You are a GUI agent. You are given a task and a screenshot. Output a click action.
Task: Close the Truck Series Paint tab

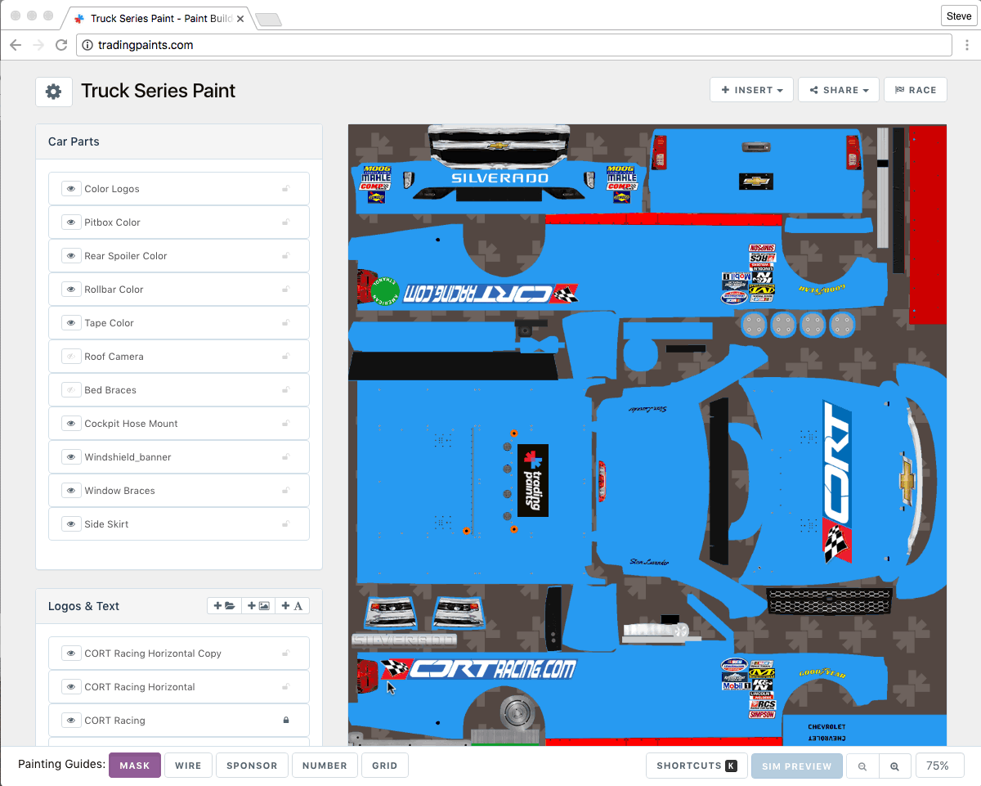click(240, 18)
